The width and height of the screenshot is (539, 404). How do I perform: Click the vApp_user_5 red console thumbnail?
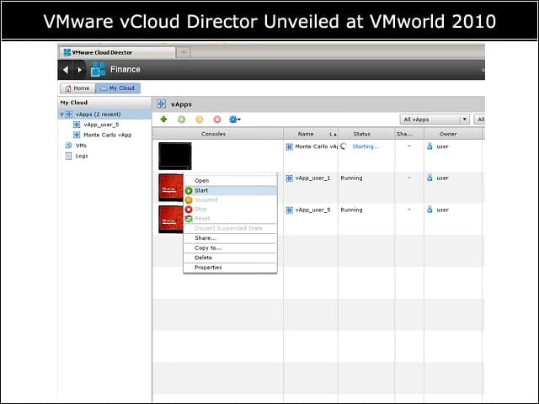click(x=171, y=219)
